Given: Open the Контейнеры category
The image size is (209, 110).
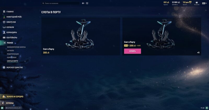Looking at the screenshot, I should (x=10, y=37).
